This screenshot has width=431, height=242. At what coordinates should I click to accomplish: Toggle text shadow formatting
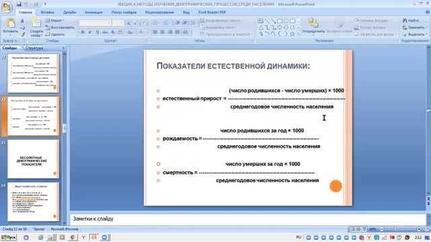click(112, 32)
